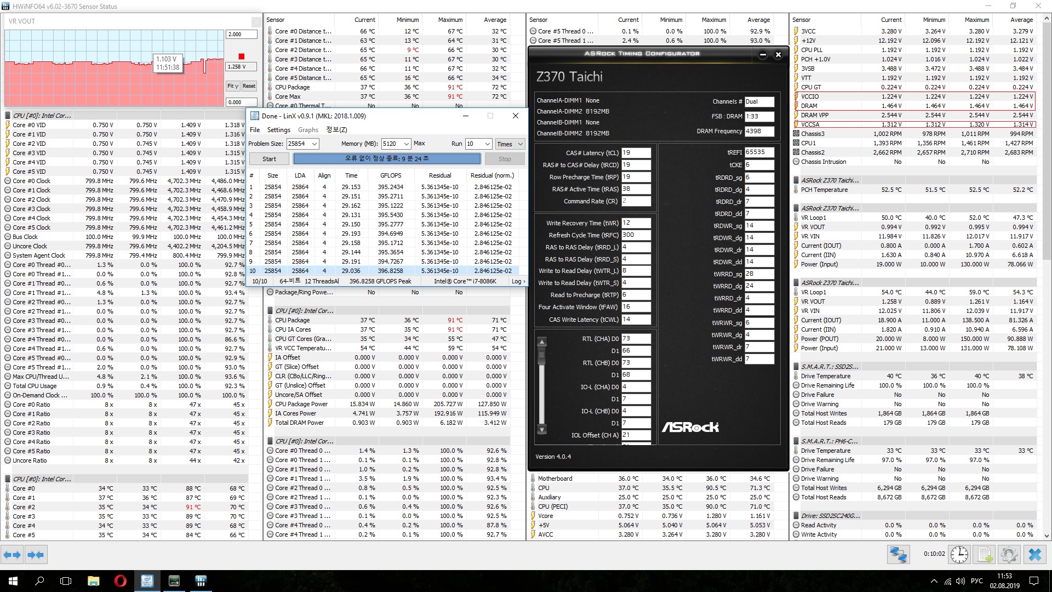This screenshot has width=1052, height=592.
Task: Open the Problem Size dropdown
Action: (315, 144)
